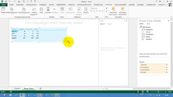Switch to Page Break Preview in status bar

click(148, 92)
